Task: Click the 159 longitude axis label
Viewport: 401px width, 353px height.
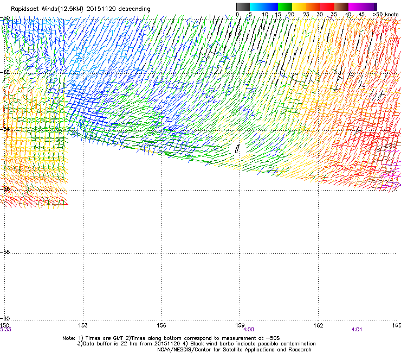Action: tap(240, 325)
